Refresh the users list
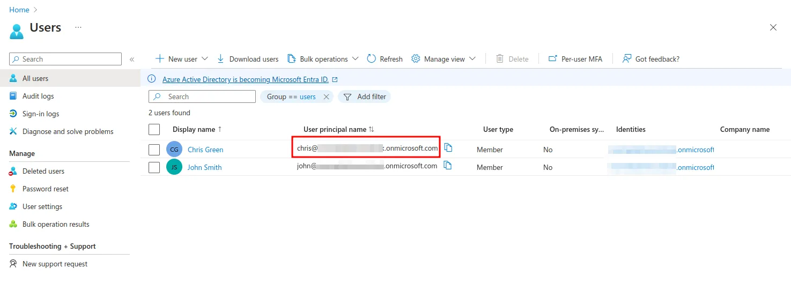 coord(385,59)
